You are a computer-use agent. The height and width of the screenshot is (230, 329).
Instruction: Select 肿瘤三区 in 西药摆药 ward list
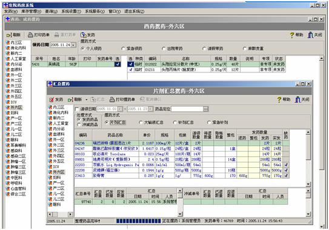(16, 172)
